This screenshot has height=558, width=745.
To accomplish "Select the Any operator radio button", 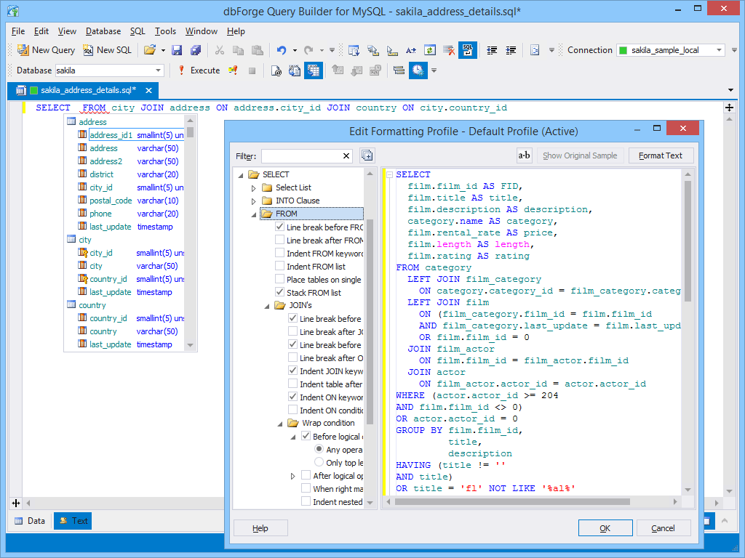I will click(319, 449).
